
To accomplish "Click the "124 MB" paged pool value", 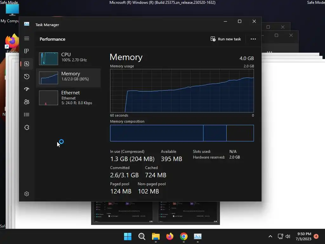I will [x=121, y=191].
